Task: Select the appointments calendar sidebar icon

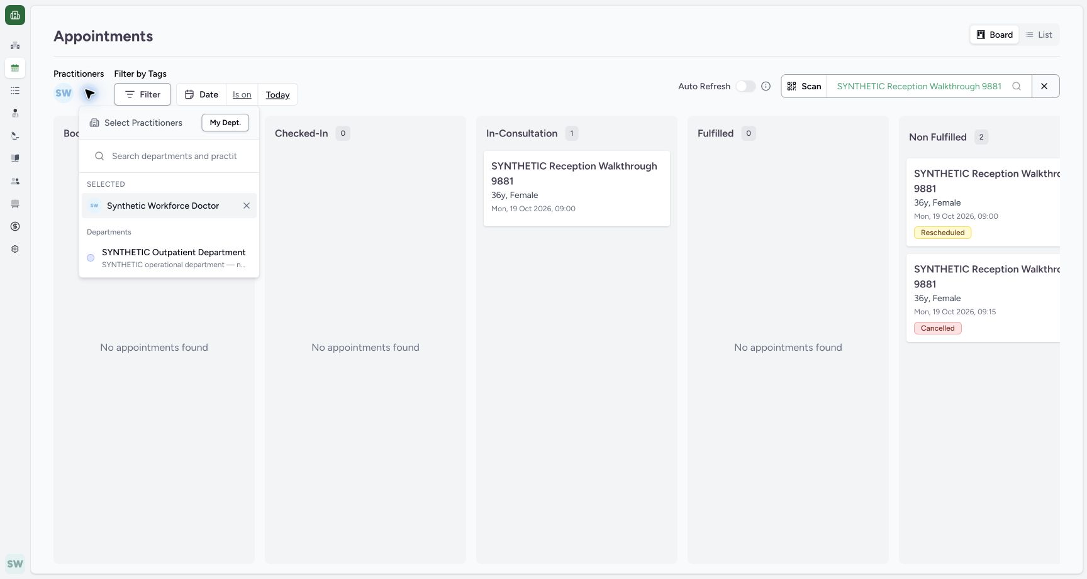Action: 15,68
